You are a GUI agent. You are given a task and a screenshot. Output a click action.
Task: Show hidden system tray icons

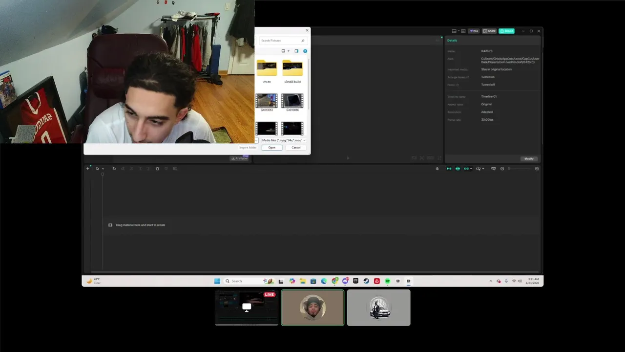click(491, 281)
